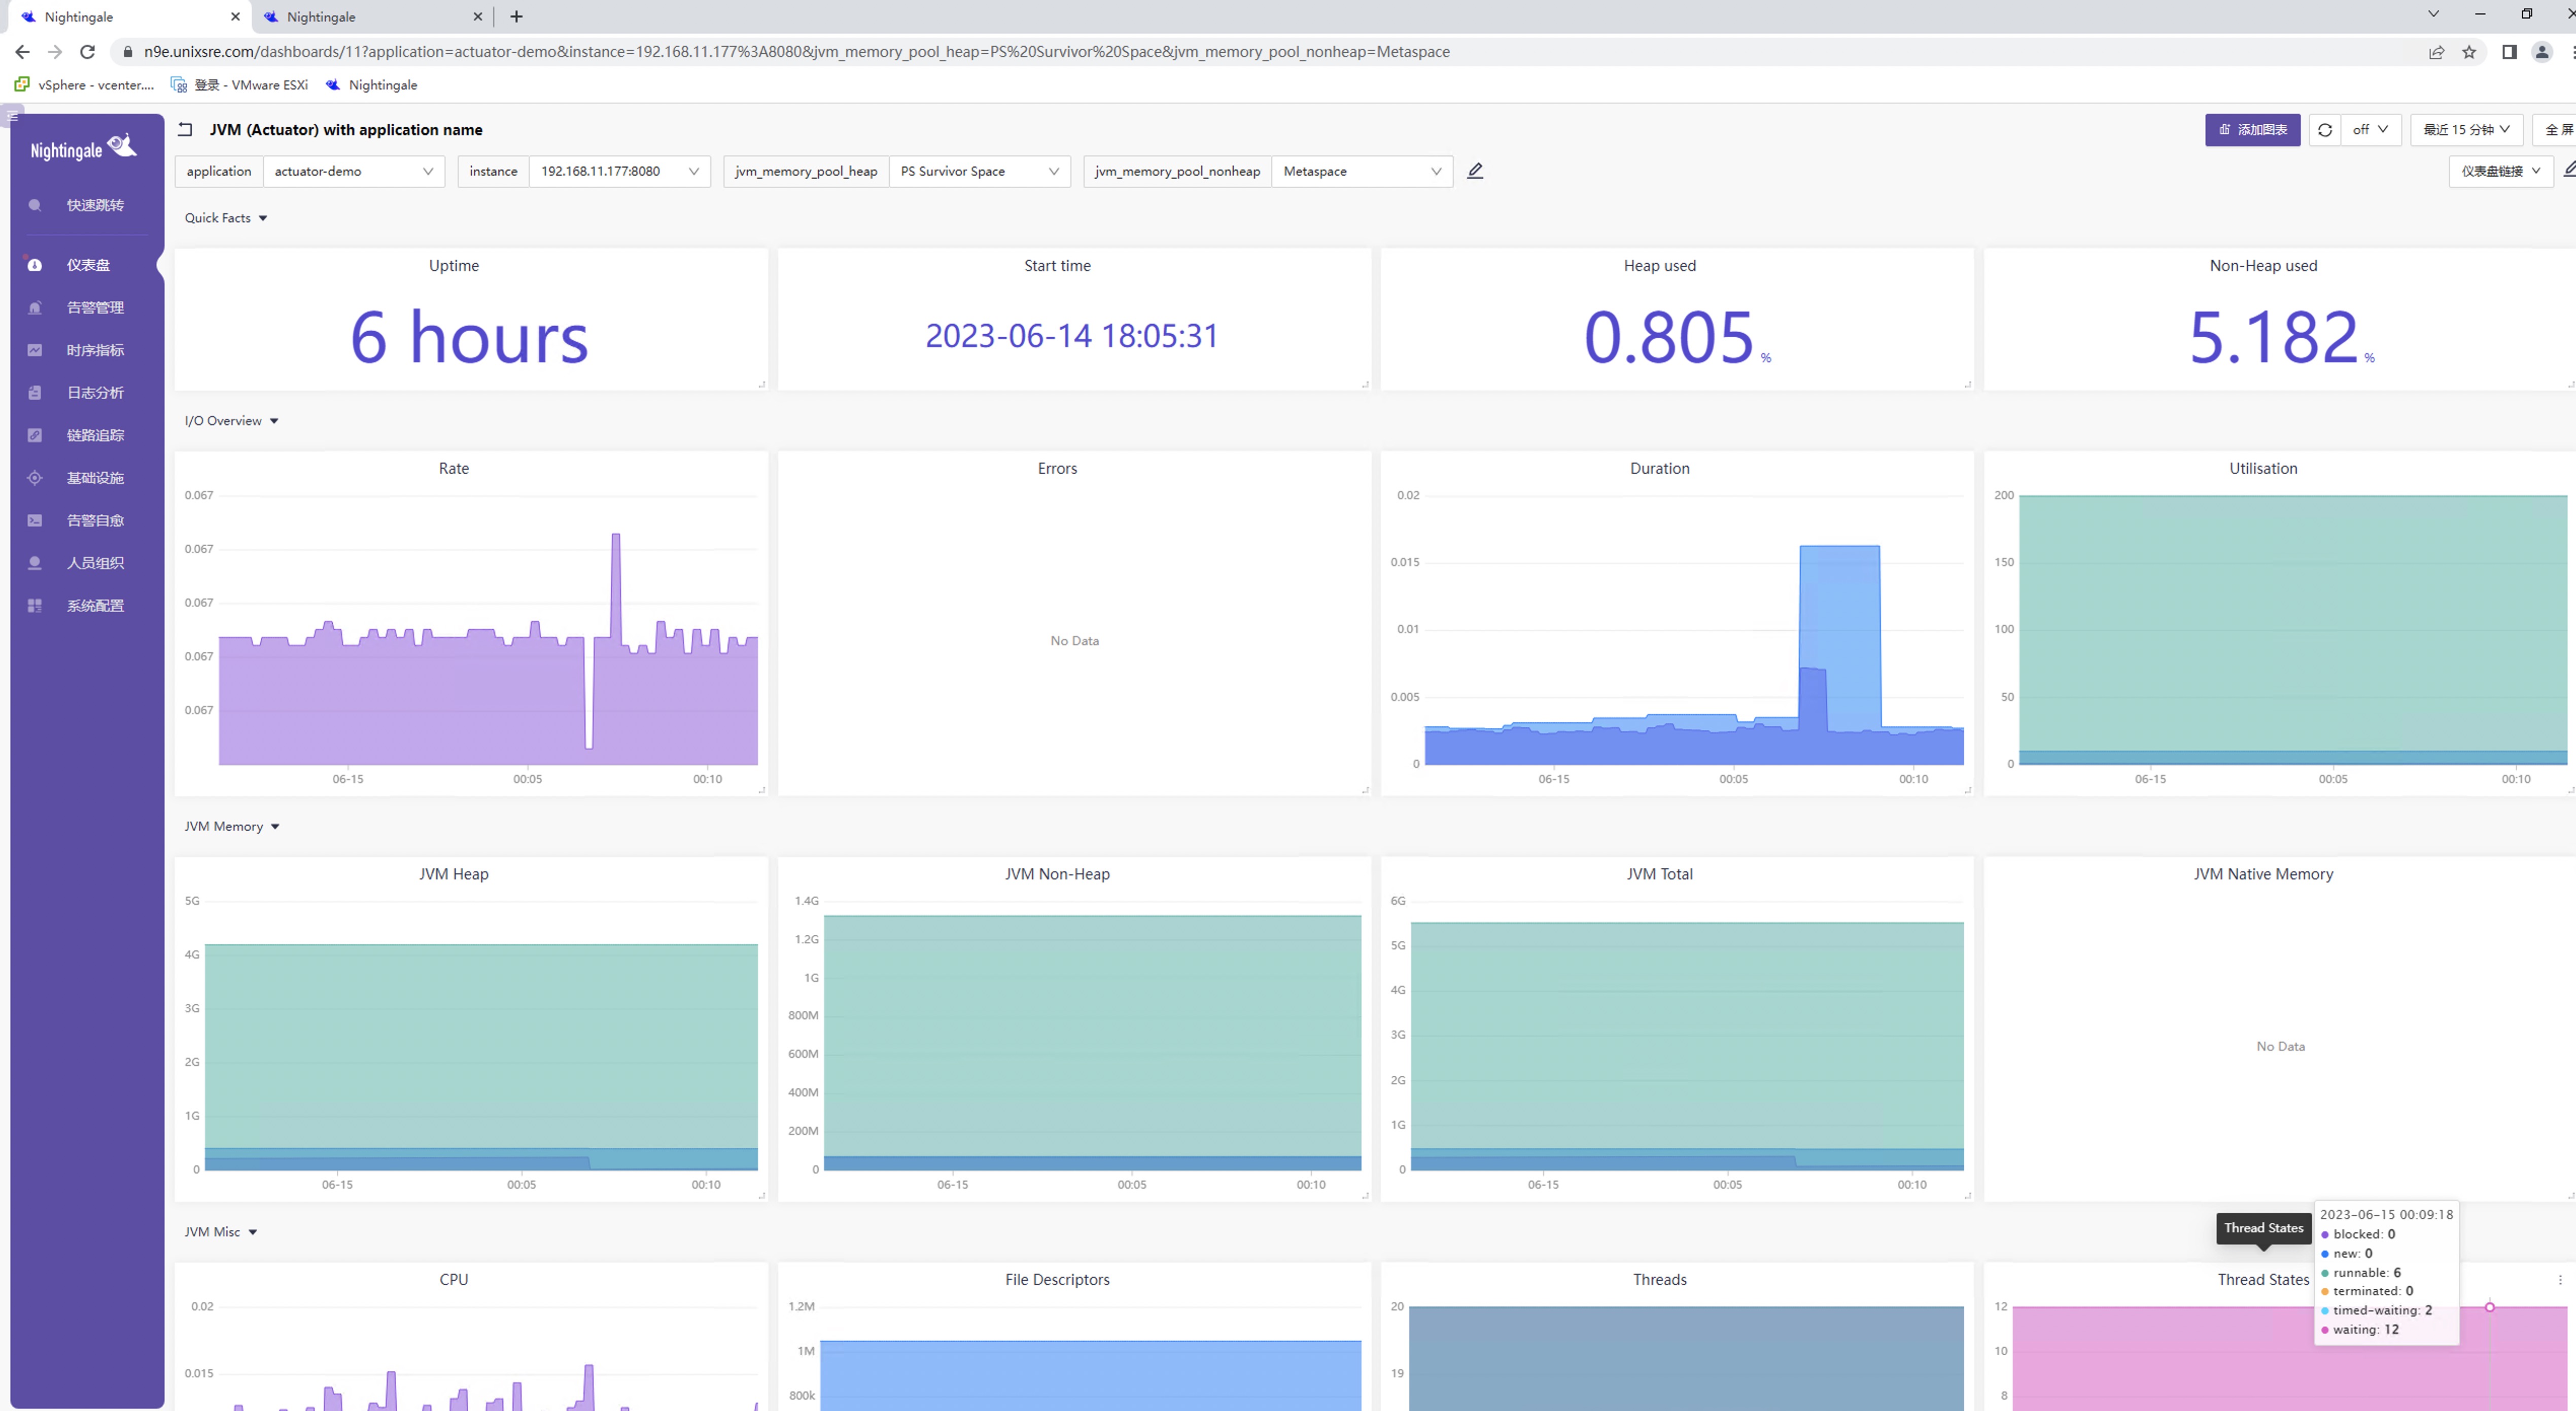Open the last 15 minutes time range selector

pyautogui.click(x=2466, y=130)
